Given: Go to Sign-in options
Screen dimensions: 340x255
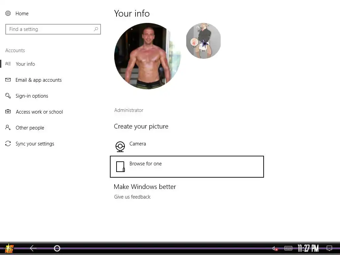Looking at the screenshot, I should [32, 96].
